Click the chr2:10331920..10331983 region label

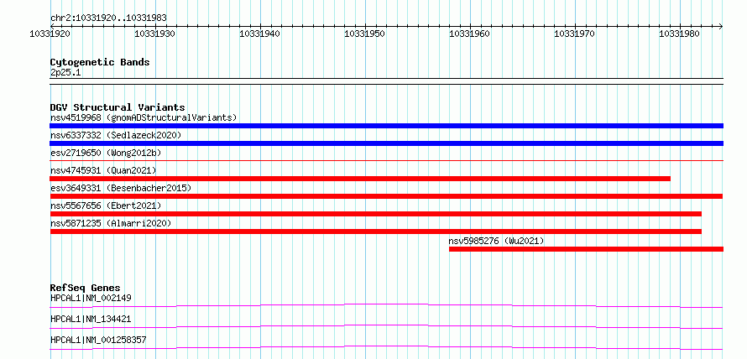pos(108,18)
